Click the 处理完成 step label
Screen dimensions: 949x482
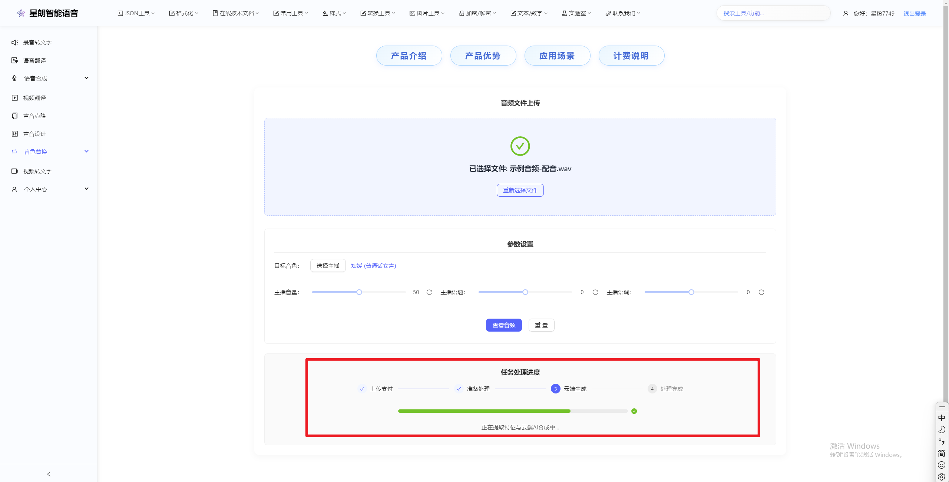[672, 389]
